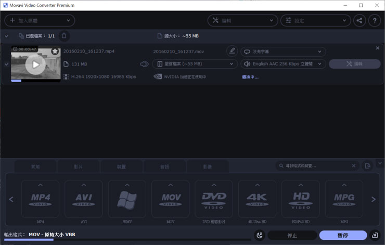Show previous formats with the left arrow
The height and width of the screenshot is (245, 385).
coord(11,199)
